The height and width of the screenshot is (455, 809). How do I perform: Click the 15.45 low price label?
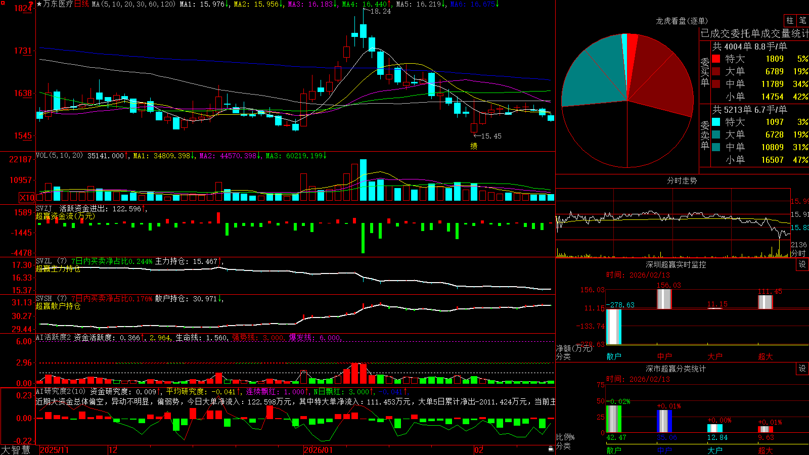(491, 136)
